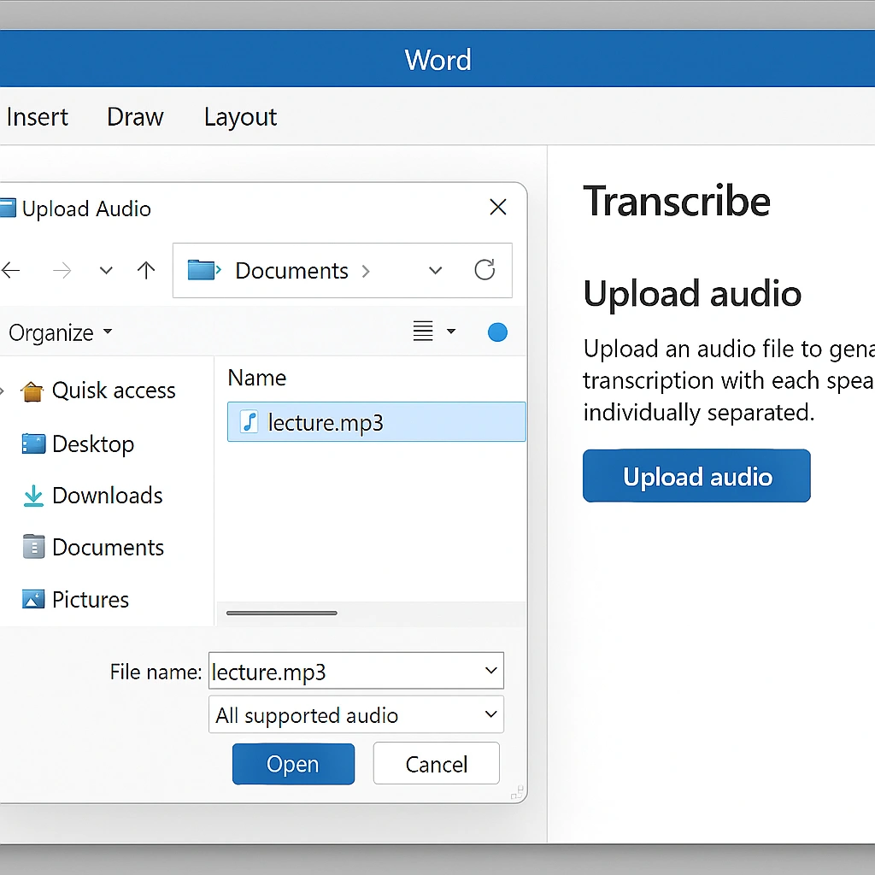Click the blue Upload audio button
The height and width of the screenshot is (875, 875).
[x=696, y=476]
